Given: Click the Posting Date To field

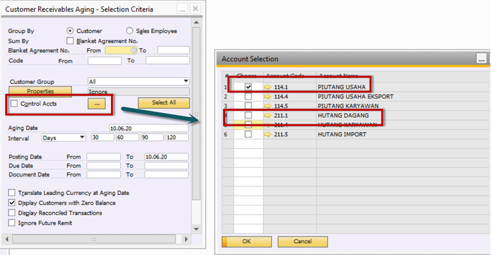Looking at the screenshot, I should [x=166, y=157].
